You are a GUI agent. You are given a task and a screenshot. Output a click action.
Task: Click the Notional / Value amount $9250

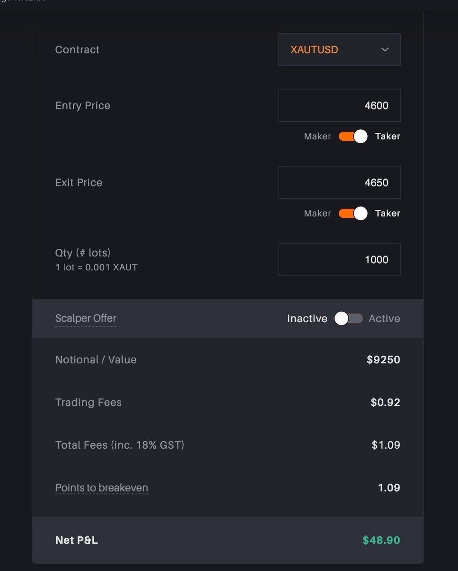(383, 360)
